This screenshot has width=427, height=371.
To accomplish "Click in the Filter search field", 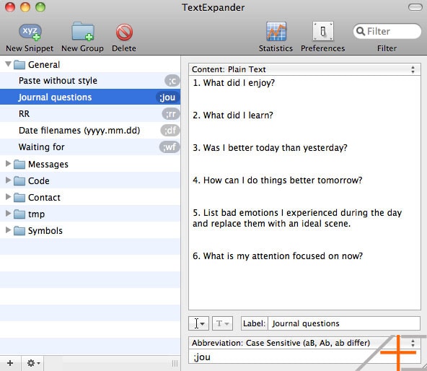I will point(387,31).
